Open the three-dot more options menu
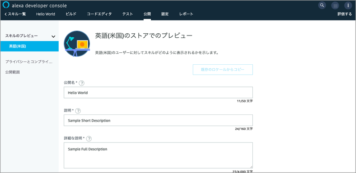 348,5
